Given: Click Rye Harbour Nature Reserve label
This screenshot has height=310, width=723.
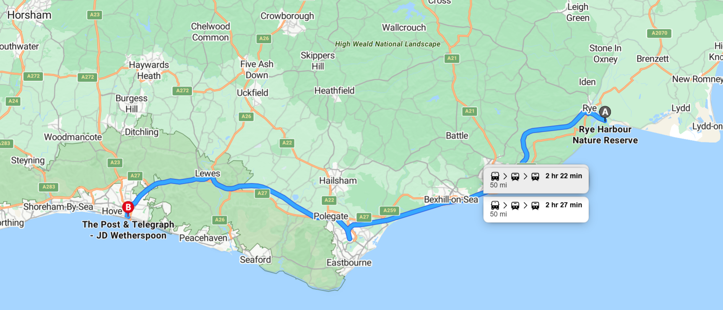Looking at the screenshot, I should (605, 135).
